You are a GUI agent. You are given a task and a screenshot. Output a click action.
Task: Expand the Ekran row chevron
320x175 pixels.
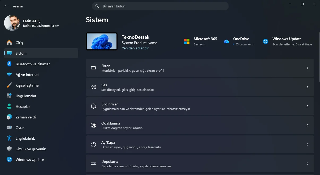[x=308, y=68]
